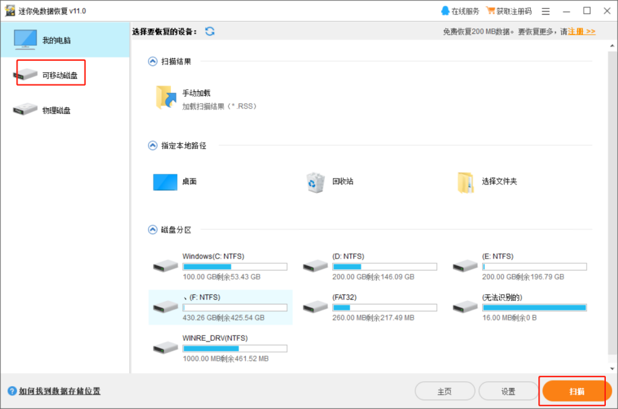The width and height of the screenshot is (618, 409).
Task: Select the manual load folder icon
Action: (165, 97)
